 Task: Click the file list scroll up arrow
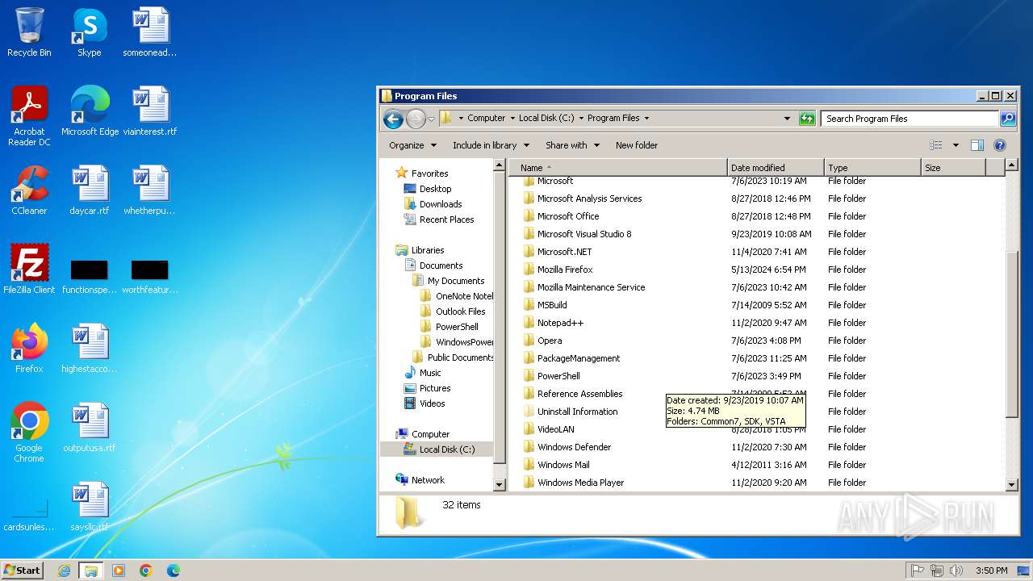1012,166
